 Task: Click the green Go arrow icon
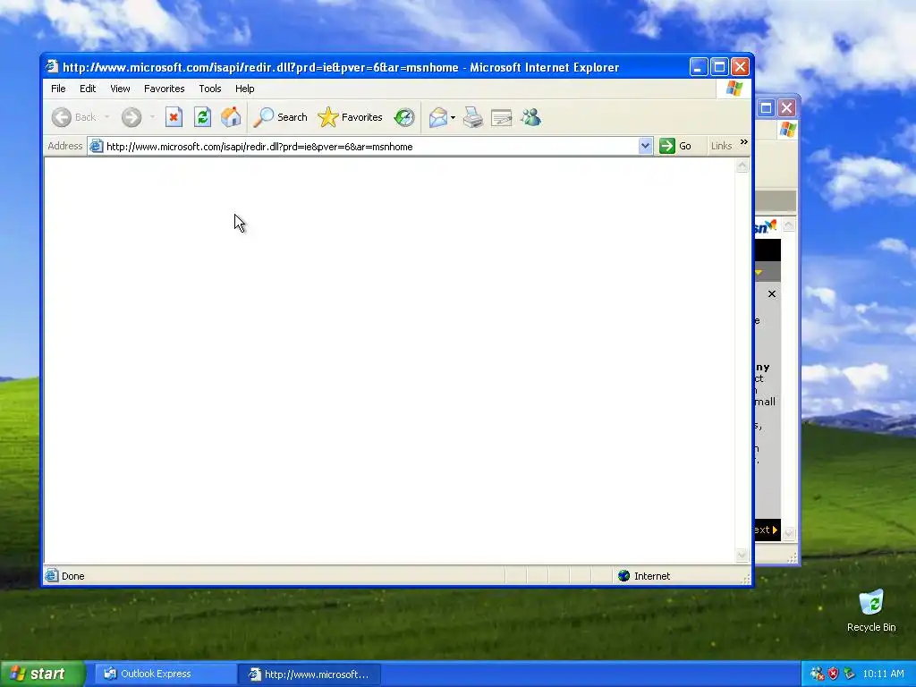click(x=667, y=146)
